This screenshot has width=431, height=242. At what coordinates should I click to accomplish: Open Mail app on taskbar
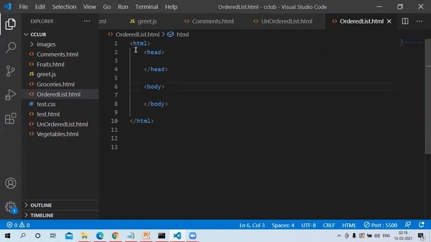[69, 236]
